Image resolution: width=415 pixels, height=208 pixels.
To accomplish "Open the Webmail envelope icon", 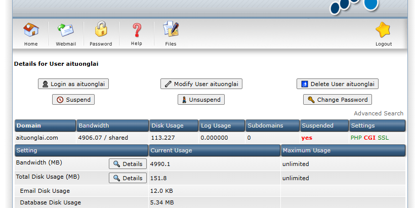I will tap(66, 30).
